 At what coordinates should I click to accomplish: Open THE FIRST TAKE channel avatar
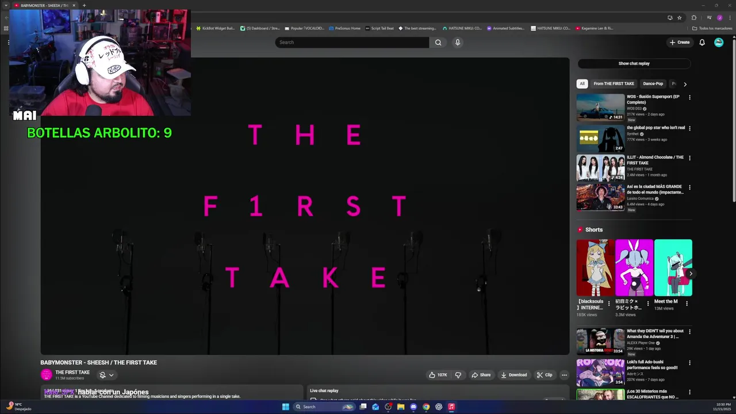coord(46,375)
